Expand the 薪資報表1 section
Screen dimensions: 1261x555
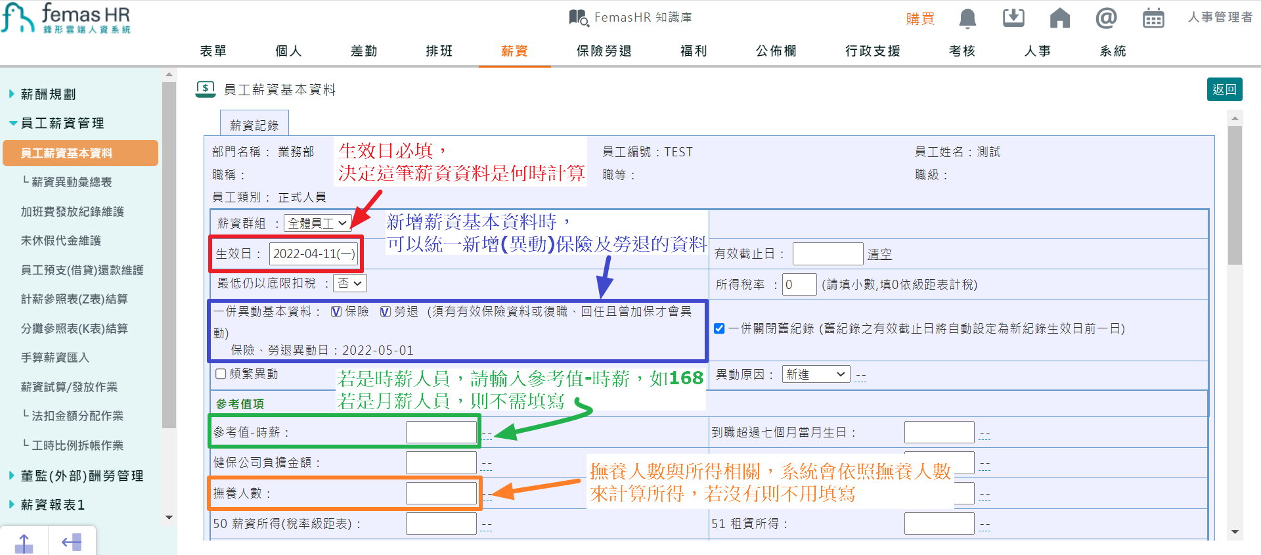coord(53,504)
